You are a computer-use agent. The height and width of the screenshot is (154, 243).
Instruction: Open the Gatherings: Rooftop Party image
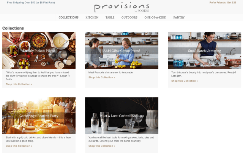(x=39, y=116)
